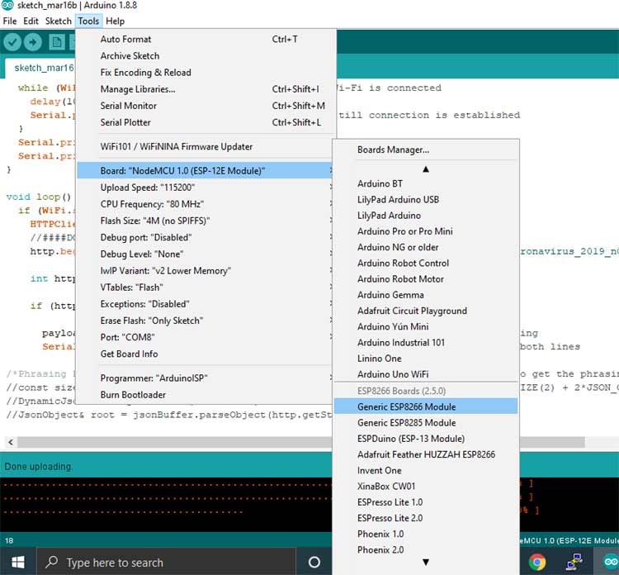The height and width of the screenshot is (575, 619).
Task: Open the Serial Plotter entry
Action: coord(205,122)
